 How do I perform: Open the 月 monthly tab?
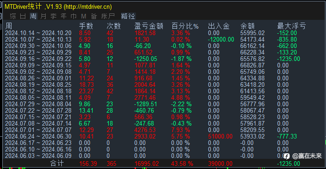[x=43, y=16]
